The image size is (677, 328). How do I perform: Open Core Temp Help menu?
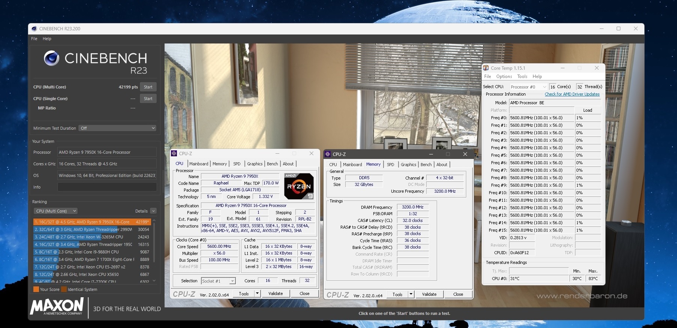(x=537, y=76)
